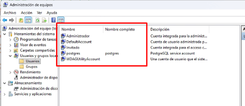
Task: Click the Grupos folder icon
Action: click(x=22, y=67)
